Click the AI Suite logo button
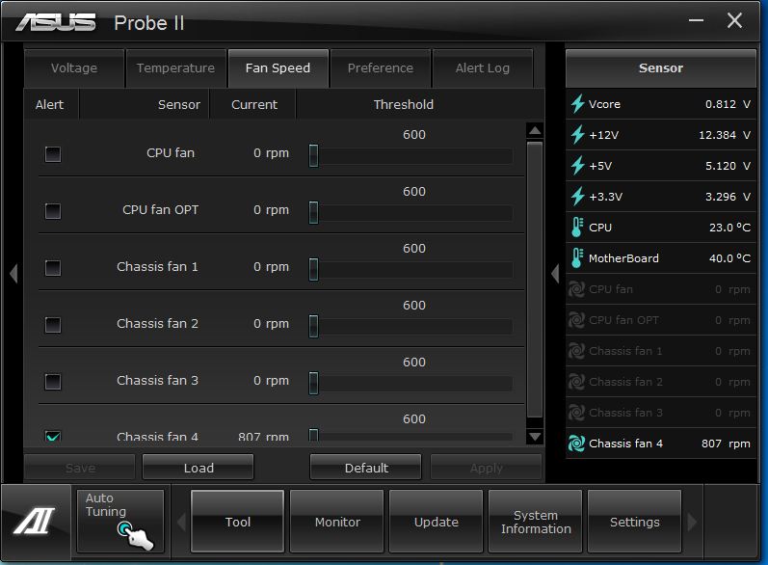 point(36,521)
